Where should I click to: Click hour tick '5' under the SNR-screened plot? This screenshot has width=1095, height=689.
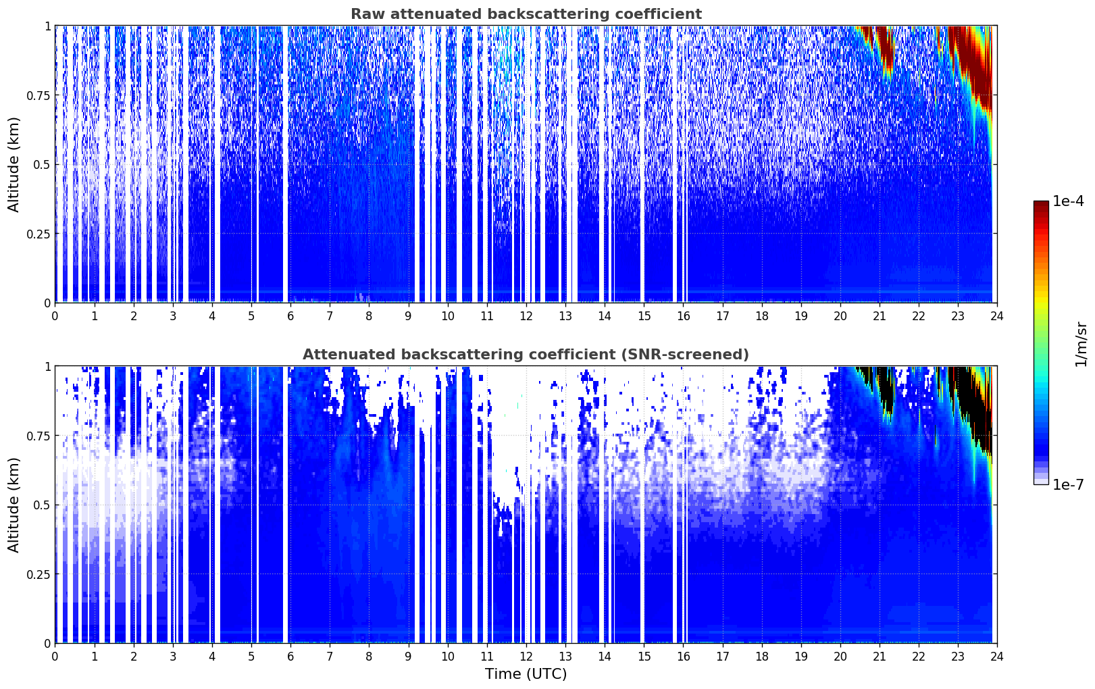251,656
